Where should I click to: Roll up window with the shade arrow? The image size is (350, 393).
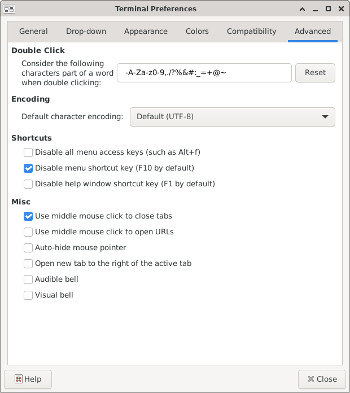[x=303, y=9]
